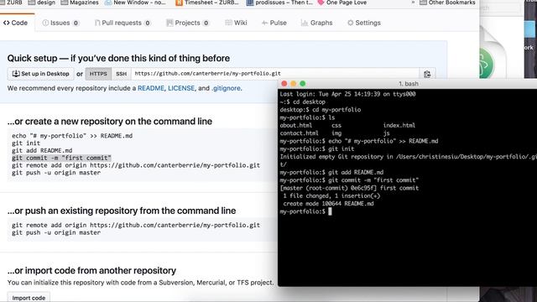Viewport: 537px width, 302px height.
Task: Switch to Pull requests tab
Action: pyautogui.click(x=123, y=23)
